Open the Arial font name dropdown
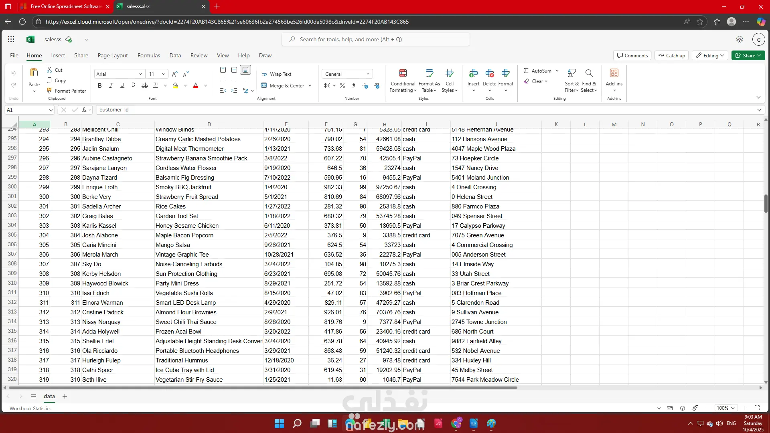The width and height of the screenshot is (770, 433). pos(140,74)
